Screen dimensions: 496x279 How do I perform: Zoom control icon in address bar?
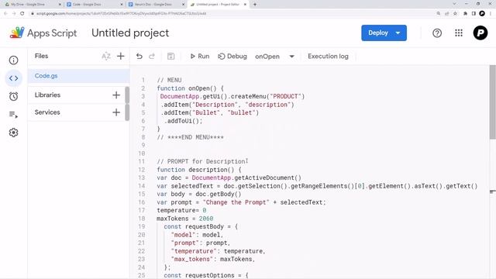439,14
